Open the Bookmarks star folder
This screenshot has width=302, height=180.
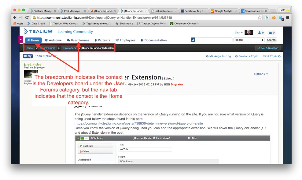point(124,23)
